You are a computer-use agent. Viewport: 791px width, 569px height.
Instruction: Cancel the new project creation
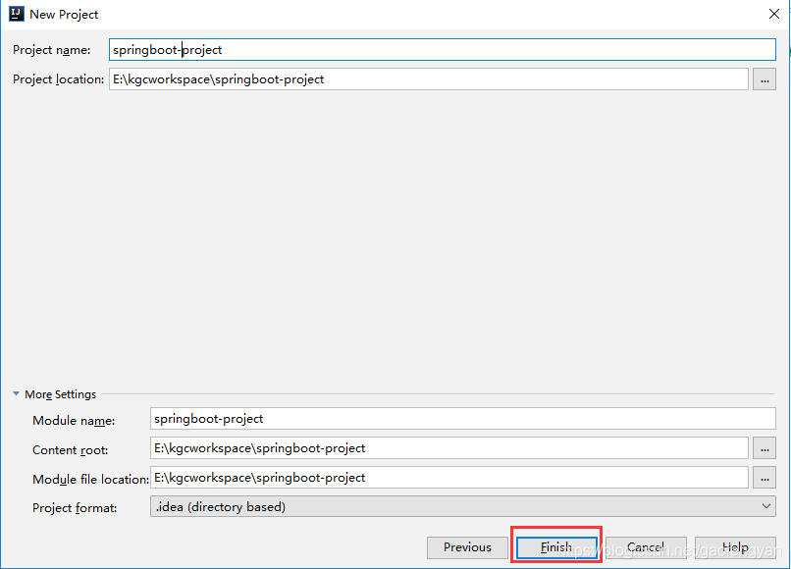646,547
